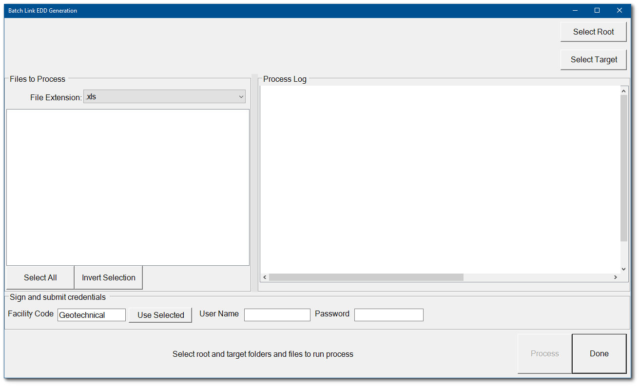Click the scroll-up arrow of Process Log

coord(623,90)
